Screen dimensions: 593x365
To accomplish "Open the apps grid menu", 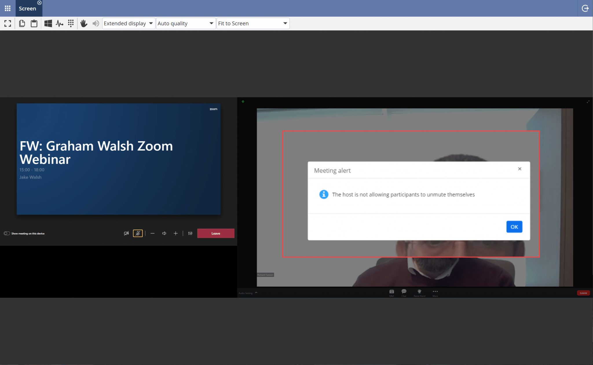I will click(8, 8).
